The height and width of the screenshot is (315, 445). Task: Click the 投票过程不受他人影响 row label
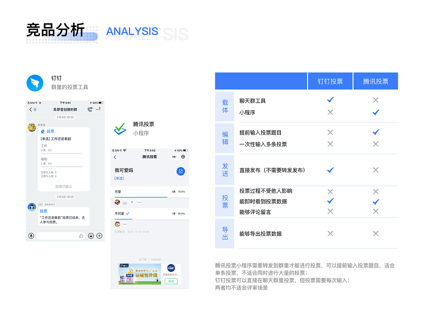coord(266,191)
